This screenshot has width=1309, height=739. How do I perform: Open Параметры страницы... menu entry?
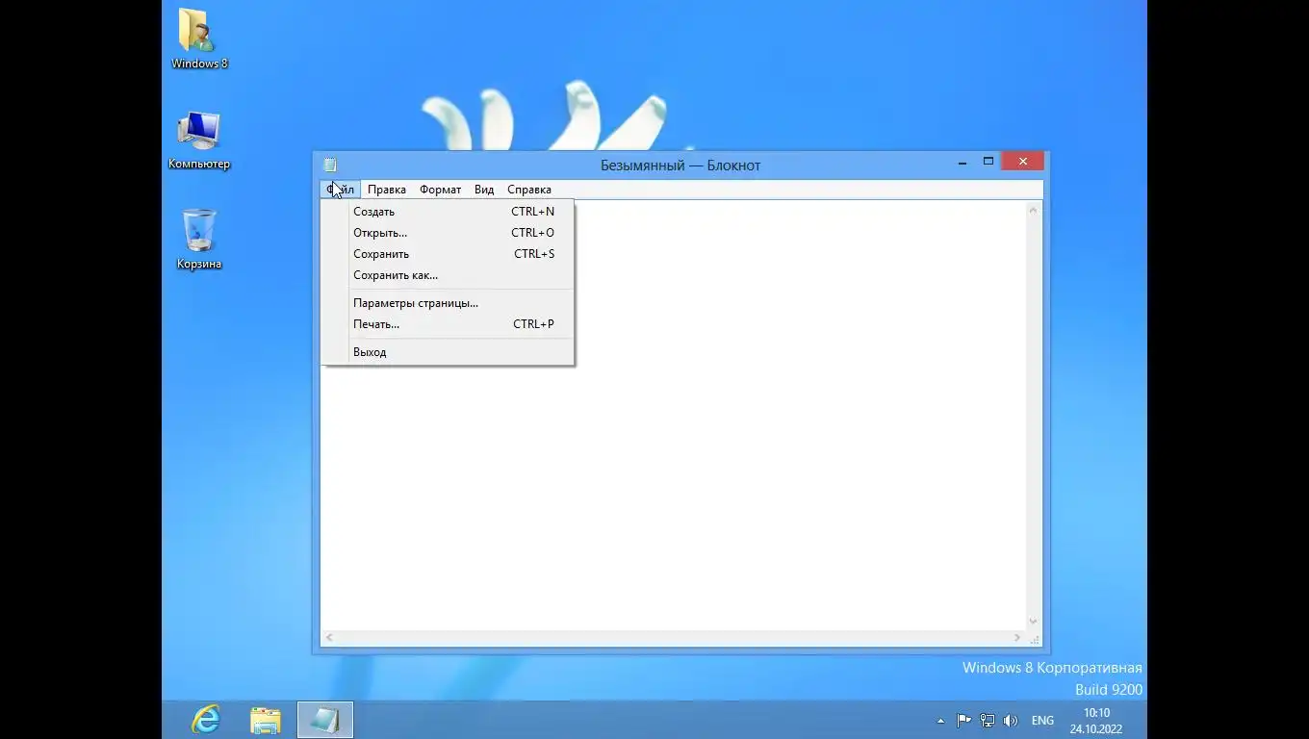(x=448, y=303)
